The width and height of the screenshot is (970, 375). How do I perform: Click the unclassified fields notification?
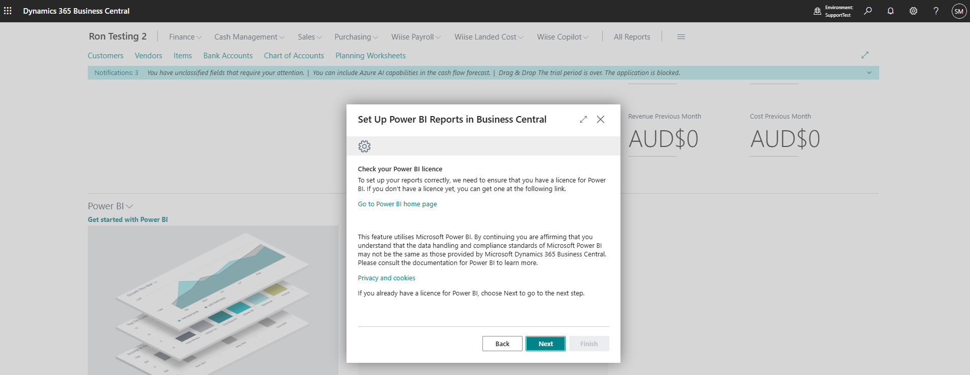pyautogui.click(x=226, y=73)
